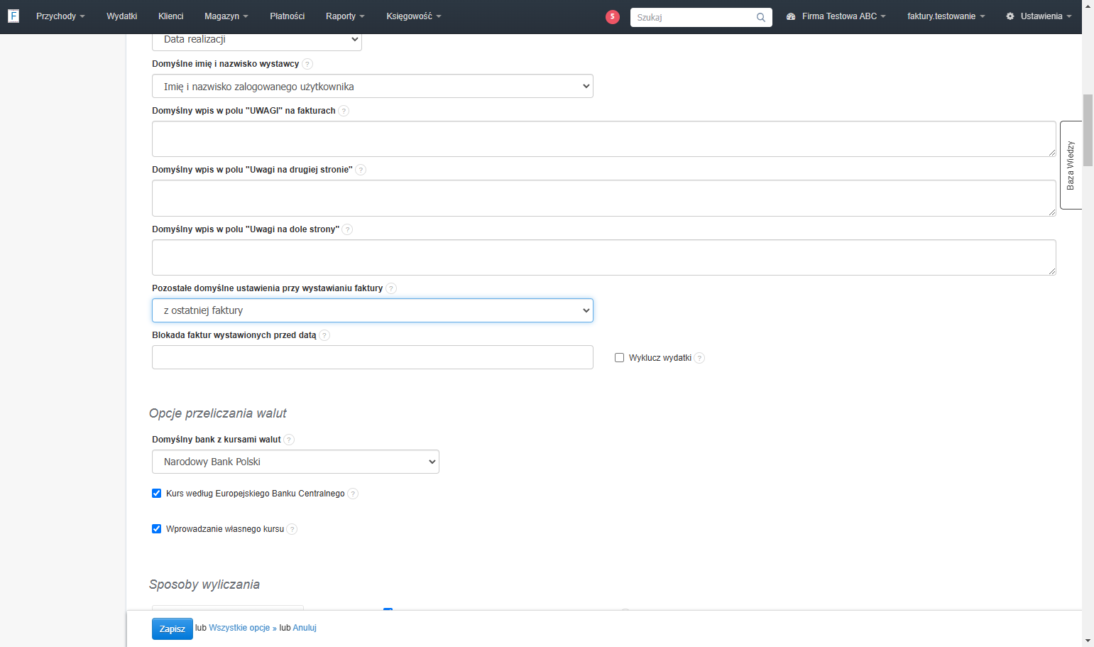This screenshot has width=1094, height=647.
Task: Open the Raporty menu
Action: coord(345,16)
